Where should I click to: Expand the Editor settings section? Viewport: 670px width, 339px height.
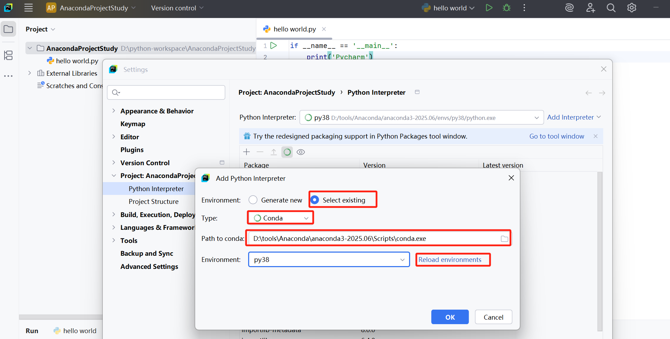(x=114, y=136)
